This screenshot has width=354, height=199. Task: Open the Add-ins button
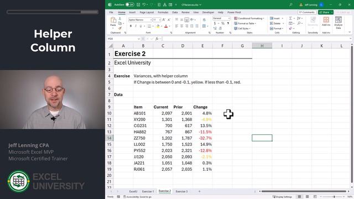(326, 22)
